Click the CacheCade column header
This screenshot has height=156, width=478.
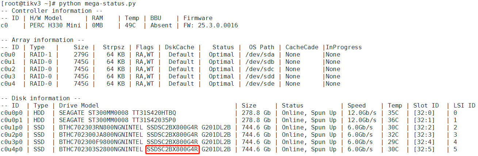[302, 47]
